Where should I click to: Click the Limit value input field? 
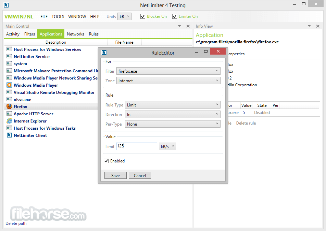[136, 146]
